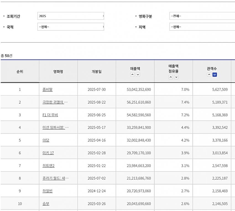
Task: Select the 히트맨2 movie link
Action: pos(48,166)
